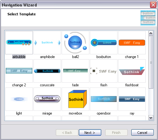Choose the amphibole button template
The image size is (158, 140).
47,43
